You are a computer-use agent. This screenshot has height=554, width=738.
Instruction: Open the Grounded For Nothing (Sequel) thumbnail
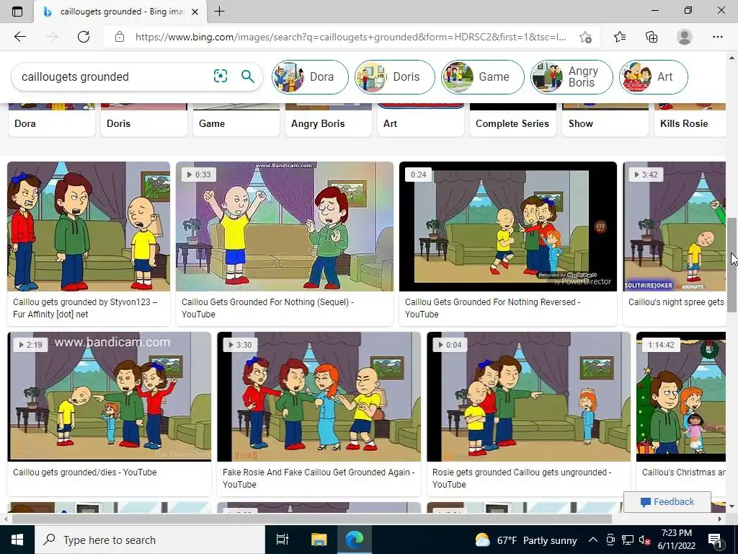(284, 226)
